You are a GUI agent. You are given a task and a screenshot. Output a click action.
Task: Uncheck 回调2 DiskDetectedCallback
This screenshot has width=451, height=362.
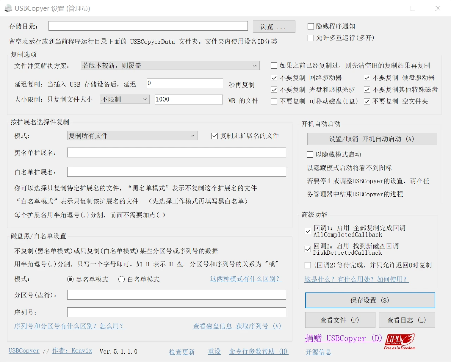coord(308,249)
